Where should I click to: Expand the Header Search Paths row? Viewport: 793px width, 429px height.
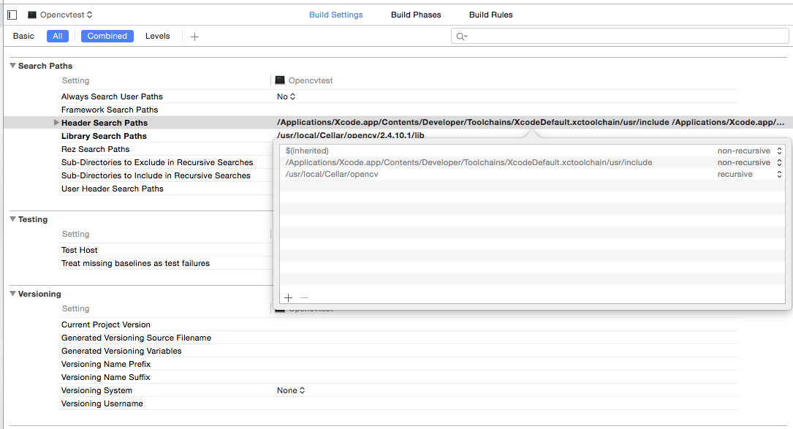coord(56,123)
